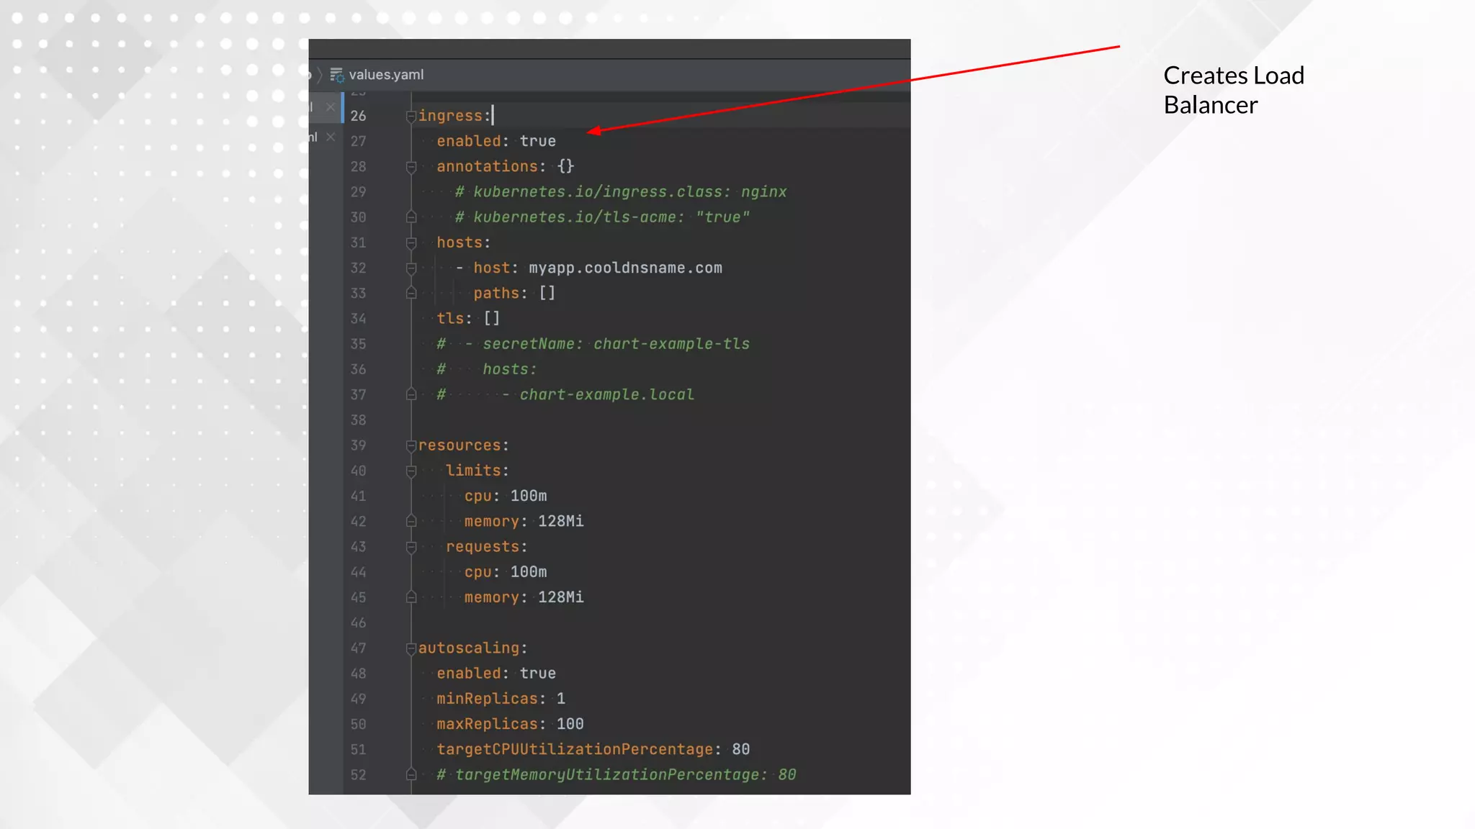Image resolution: width=1475 pixels, height=829 pixels.
Task: Collapse the resources block fold marker
Action: coord(411,445)
